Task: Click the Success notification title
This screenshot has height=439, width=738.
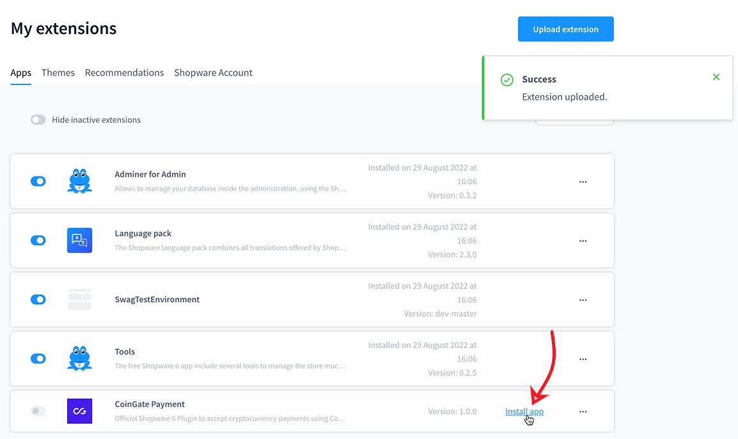Action: coord(539,79)
